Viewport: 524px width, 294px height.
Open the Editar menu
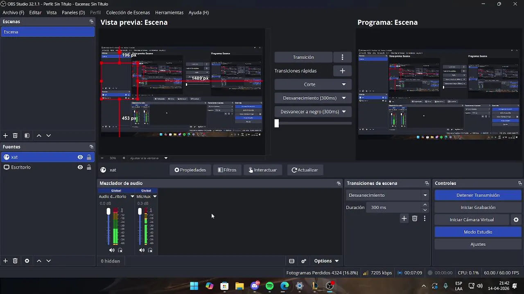(35, 13)
